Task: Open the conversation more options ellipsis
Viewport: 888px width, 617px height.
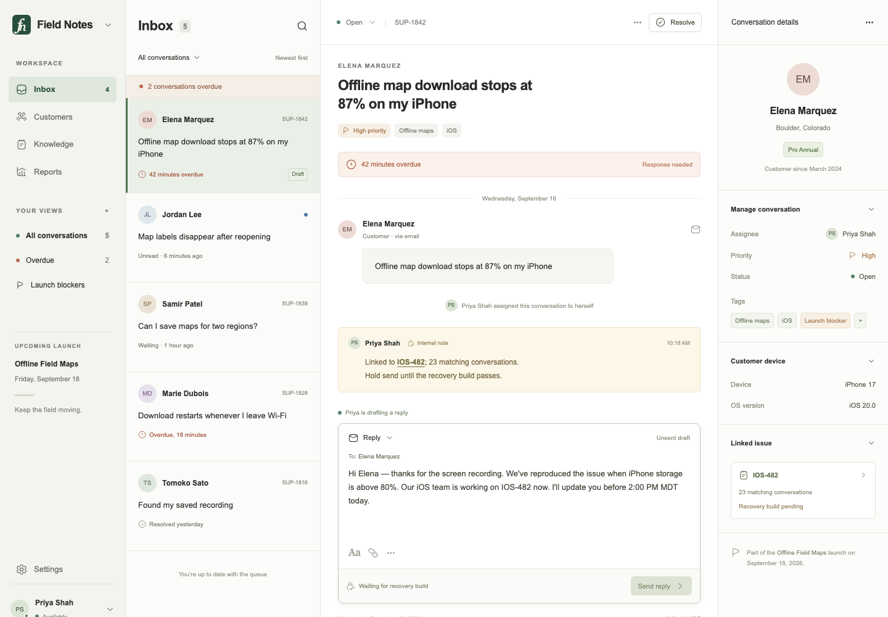Action: 638,23
